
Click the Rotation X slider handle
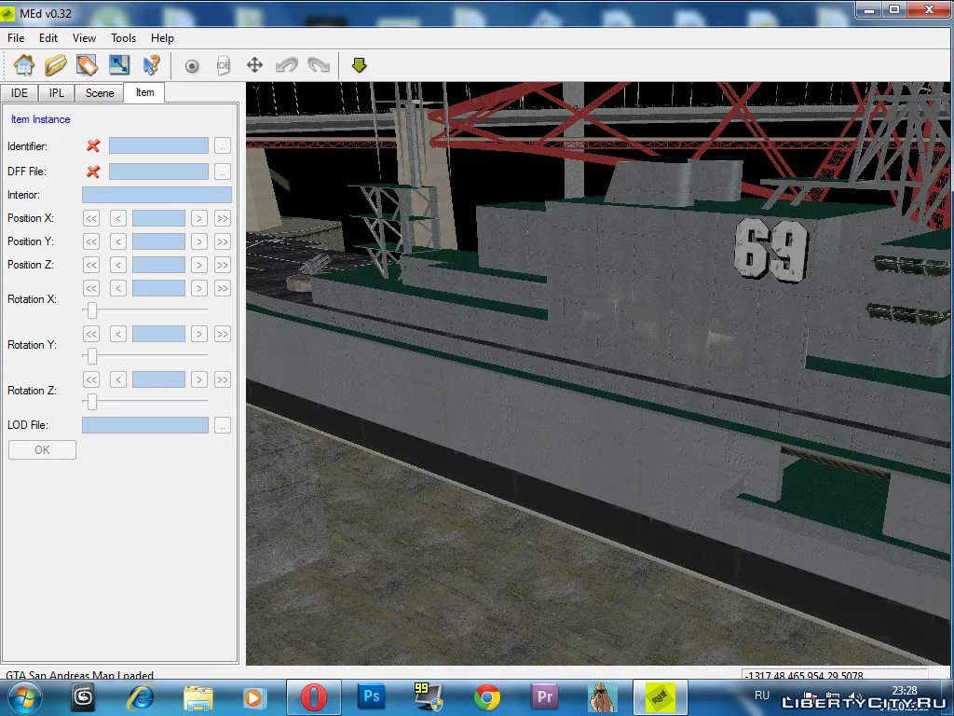[92, 310]
